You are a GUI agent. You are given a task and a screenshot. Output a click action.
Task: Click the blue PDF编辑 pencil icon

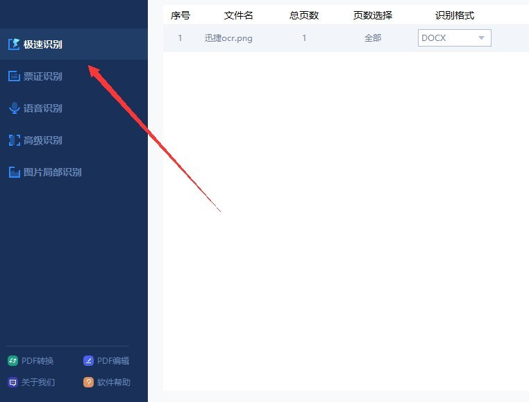pos(88,361)
